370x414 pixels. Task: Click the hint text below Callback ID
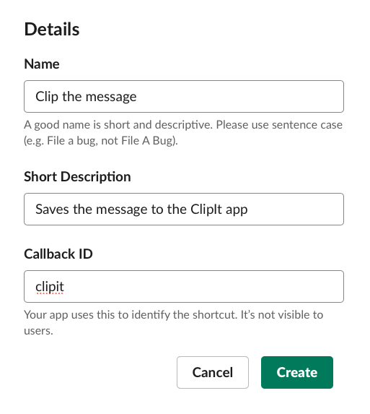(x=173, y=323)
